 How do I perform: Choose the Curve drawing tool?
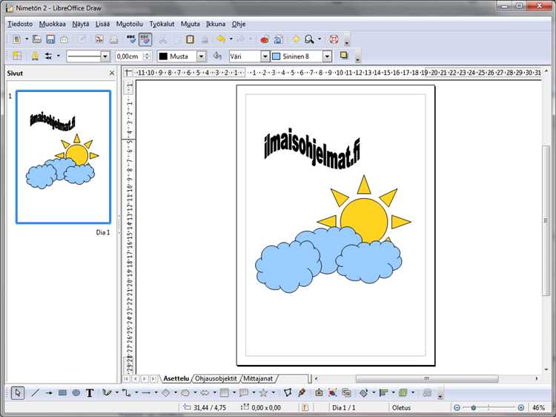pyautogui.click(x=107, y=393)
